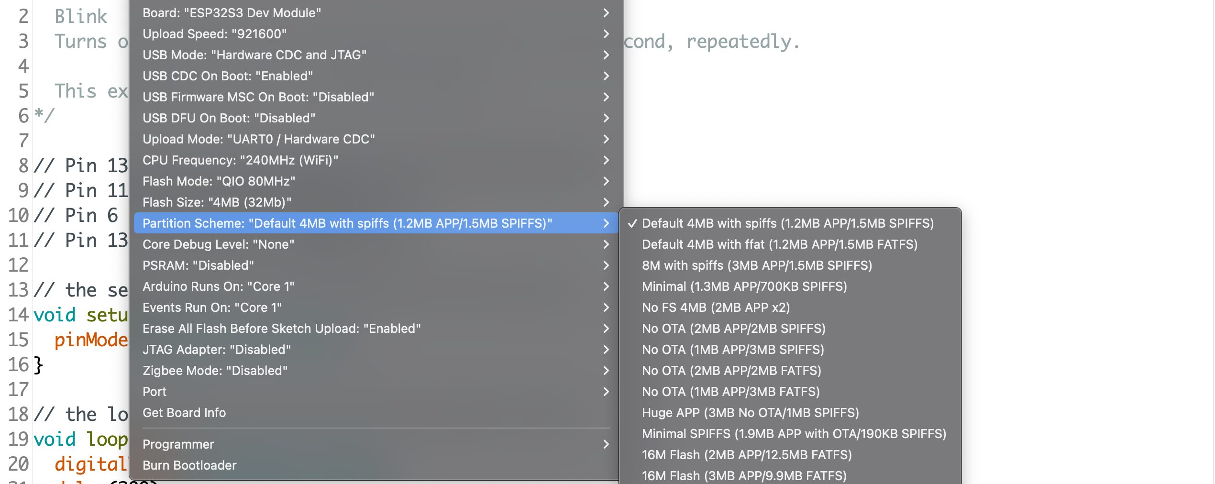Click Get Board Info
This screenshot has width=1215, height=484.
(184, 413)
